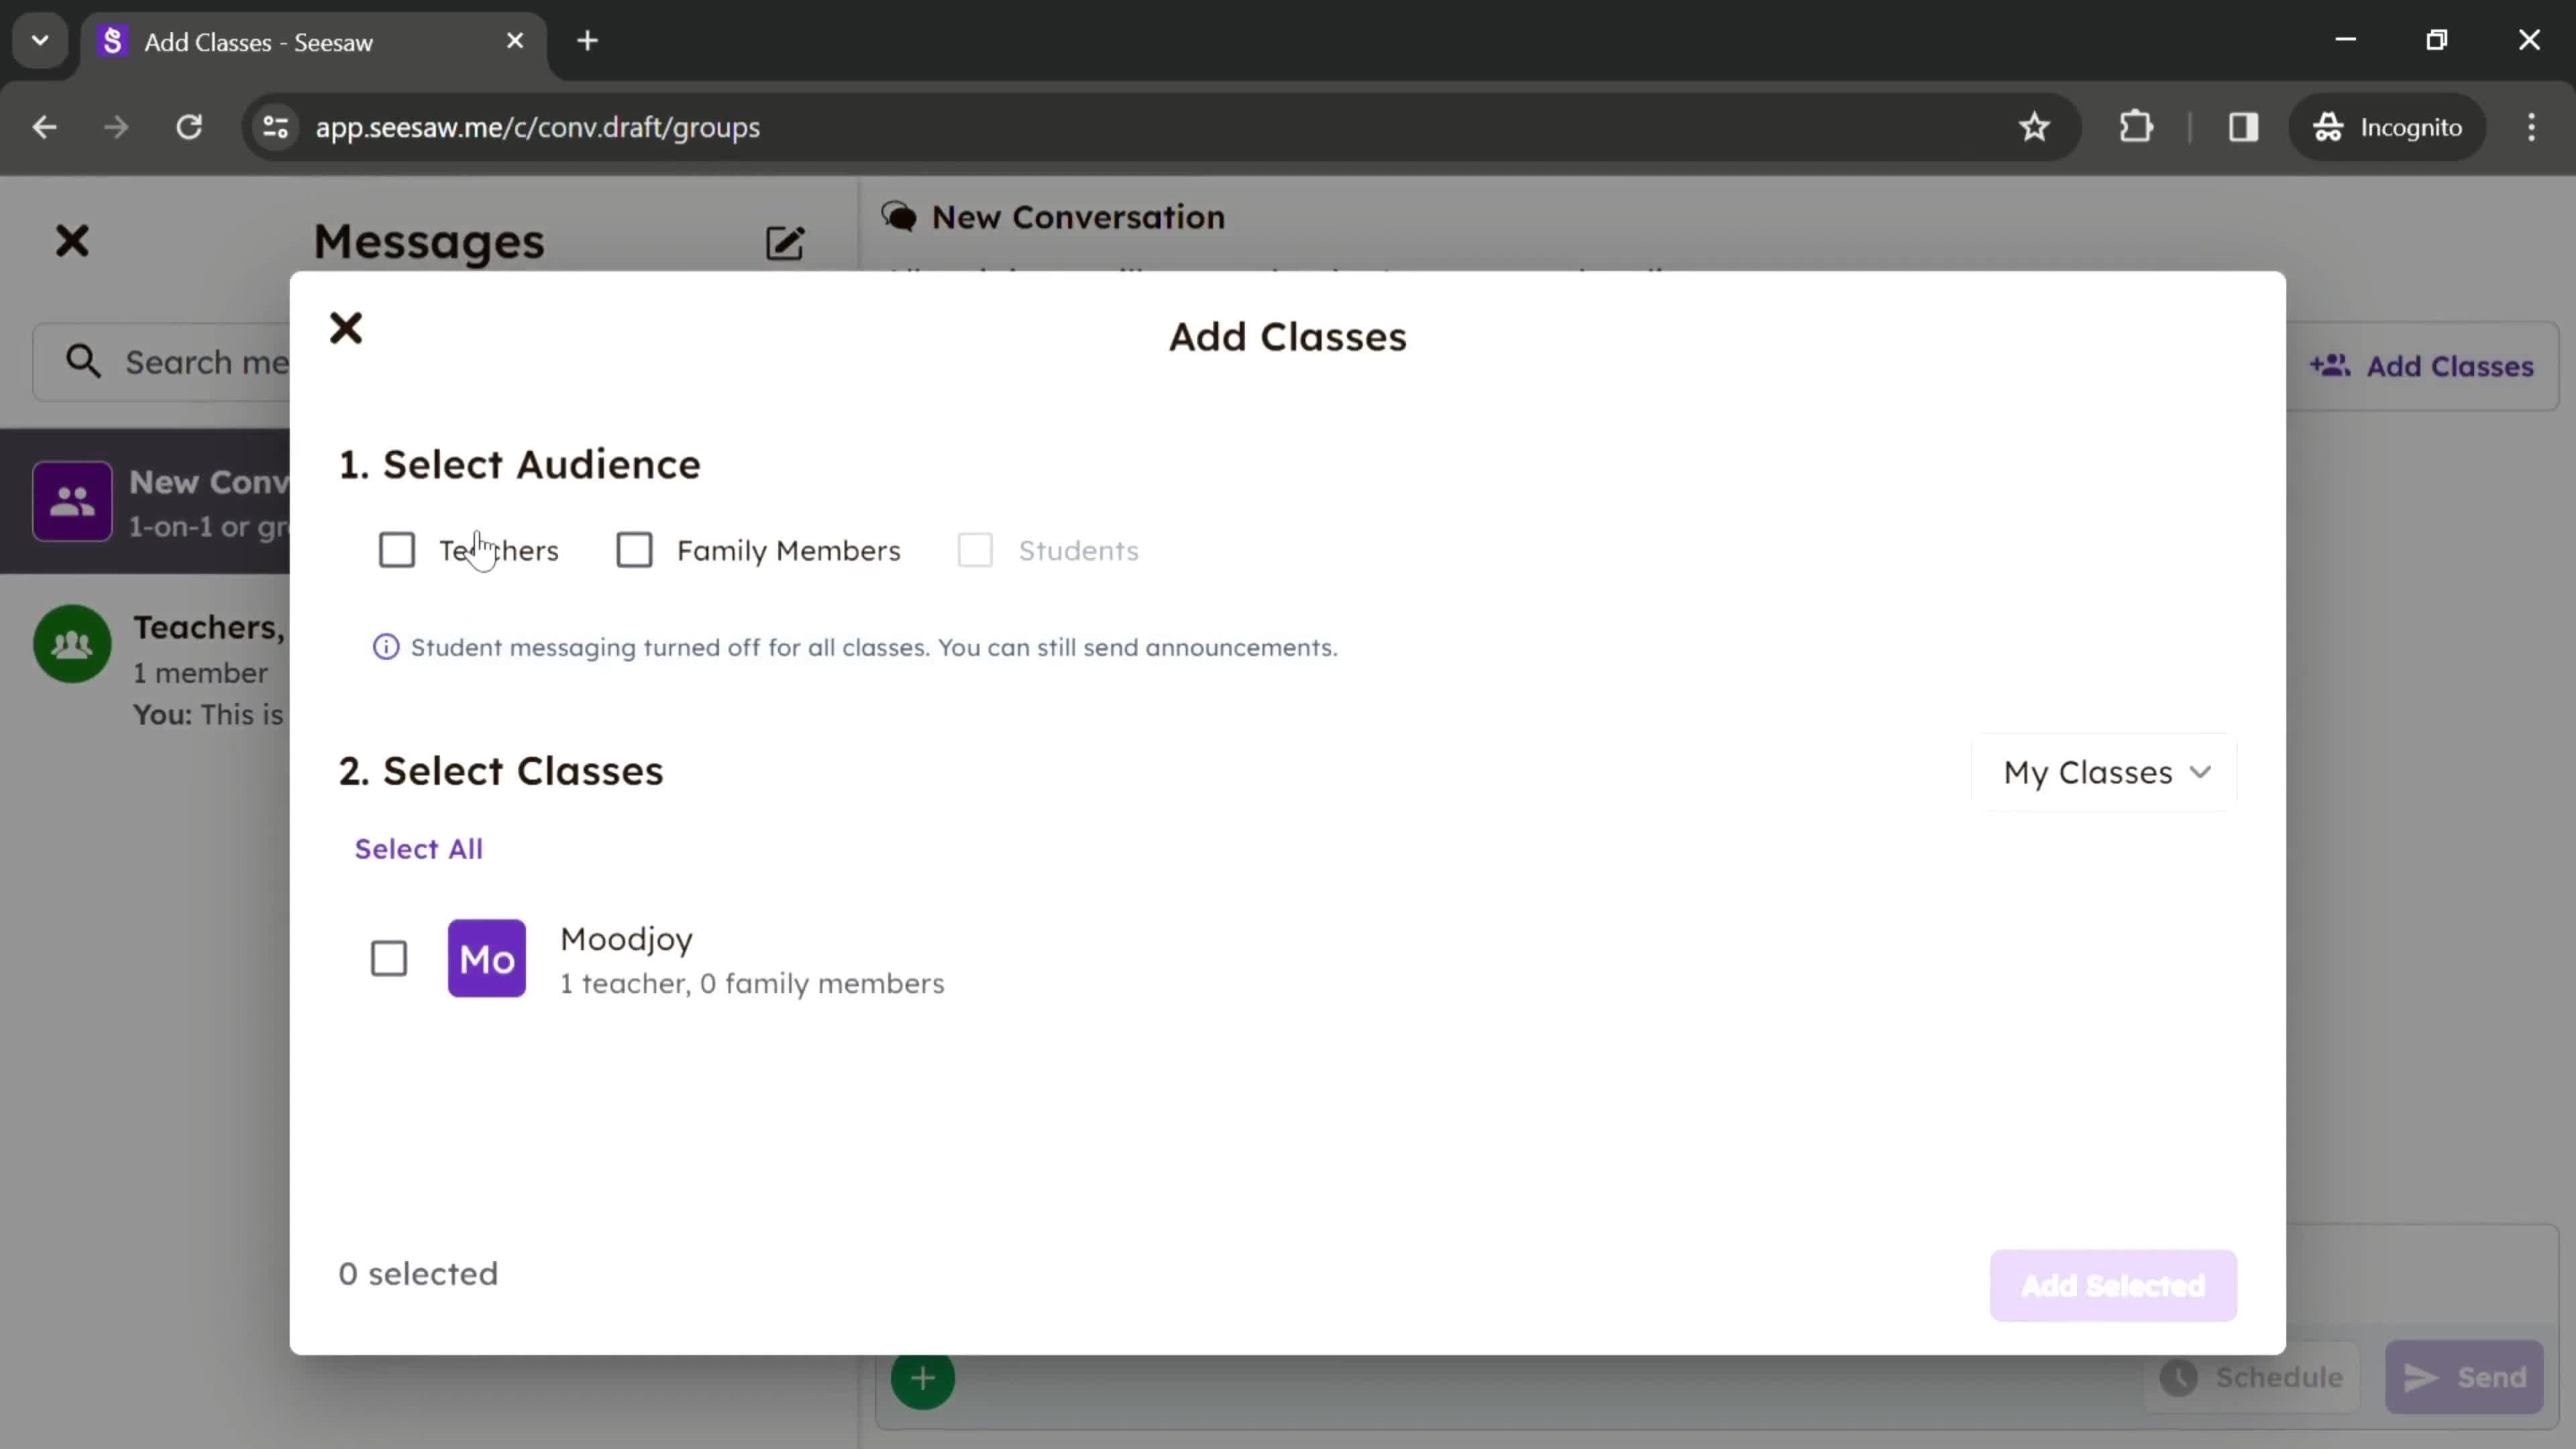Click the Seesaw messages search icon
Image resolution: width=2576 pixels, height=1449 pixels.
pos(83,363)
